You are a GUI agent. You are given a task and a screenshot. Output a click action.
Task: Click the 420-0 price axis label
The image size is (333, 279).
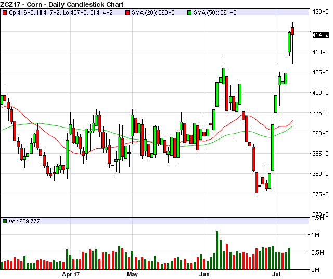(x=321, y=11)
